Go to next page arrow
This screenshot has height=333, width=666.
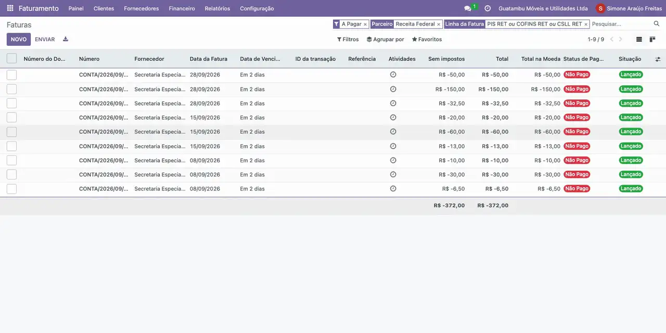(620, 40)
